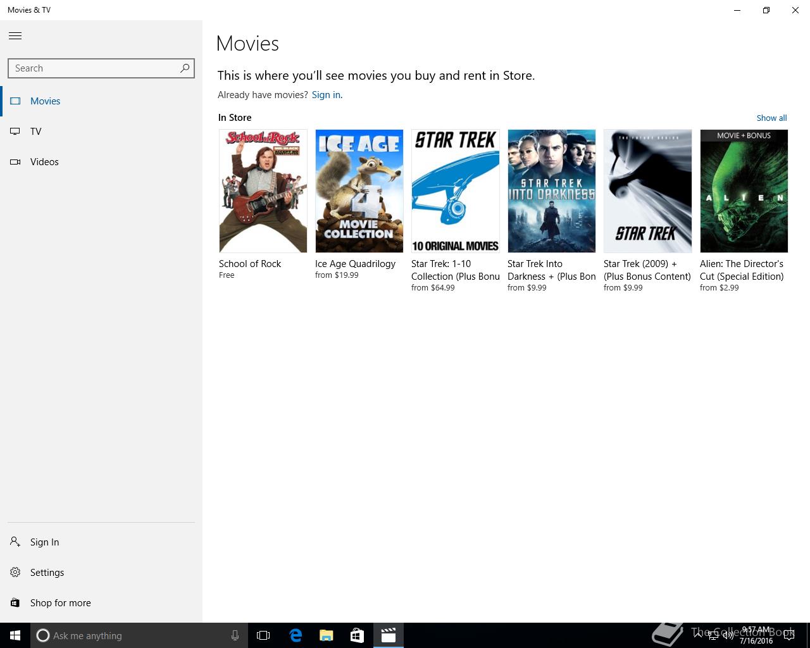Select the Movies sidebar label

click(46, 101)
